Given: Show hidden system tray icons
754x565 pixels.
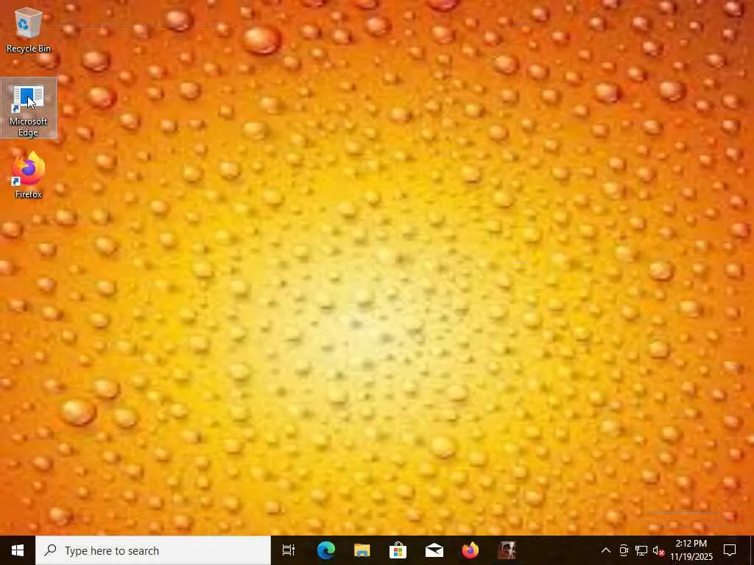Looking at the screenshot, I should click(606, 550).
